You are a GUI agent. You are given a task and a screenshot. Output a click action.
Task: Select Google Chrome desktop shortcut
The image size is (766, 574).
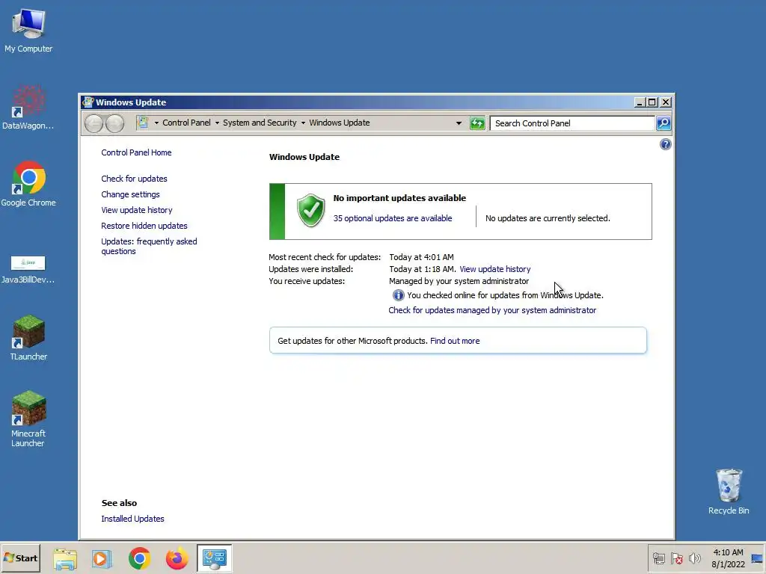tap(28, 184)
